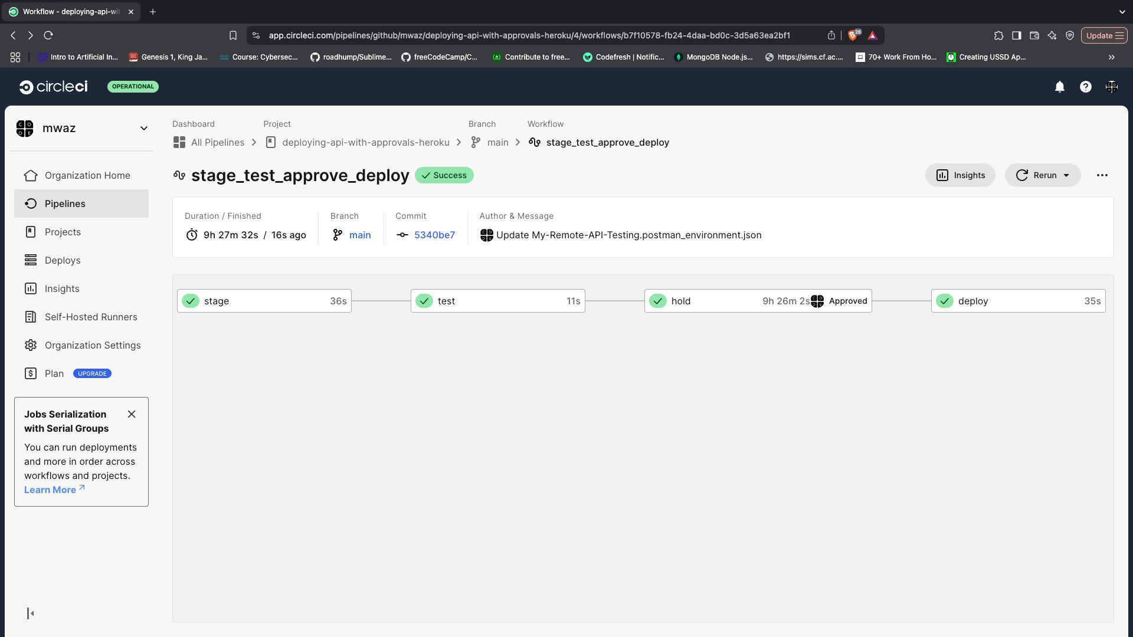Open Self-Hosted Runners settings

(x=90, y=317)
